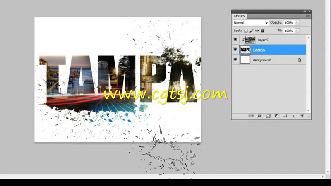This screenshot has height=186, width=331.
Task: Hide the TAMPA layer
Action: pyautogui.click(x=235, y=49)
